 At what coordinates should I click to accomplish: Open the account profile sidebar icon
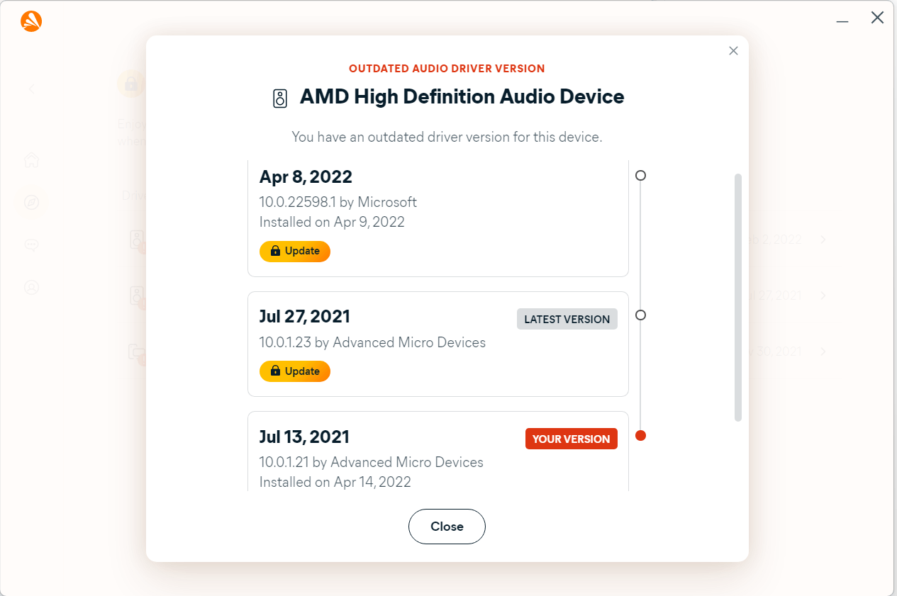(31, 288)
